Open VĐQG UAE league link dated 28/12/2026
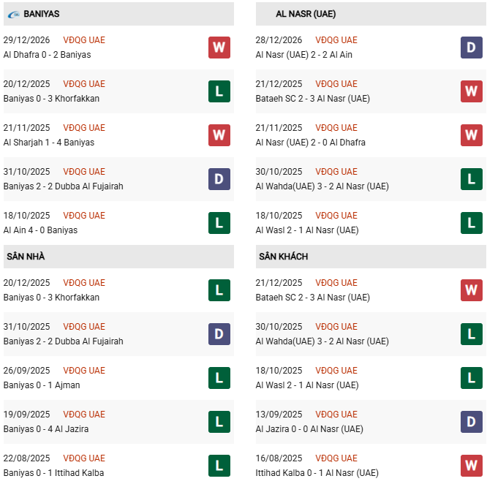The image size is (487, 484). 336,40
